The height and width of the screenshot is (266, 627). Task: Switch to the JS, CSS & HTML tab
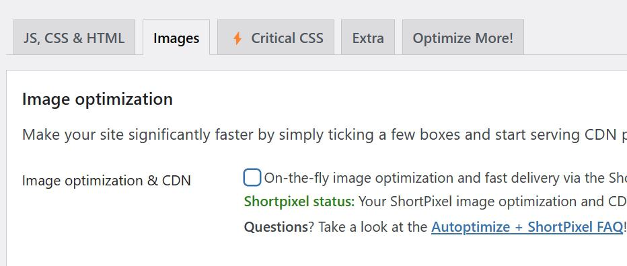74,38
